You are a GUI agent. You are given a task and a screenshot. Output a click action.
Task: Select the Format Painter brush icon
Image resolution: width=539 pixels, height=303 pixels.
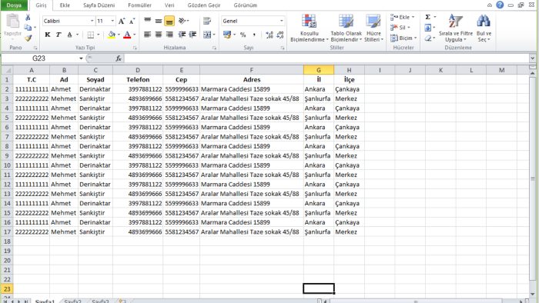tap(28, 38)
